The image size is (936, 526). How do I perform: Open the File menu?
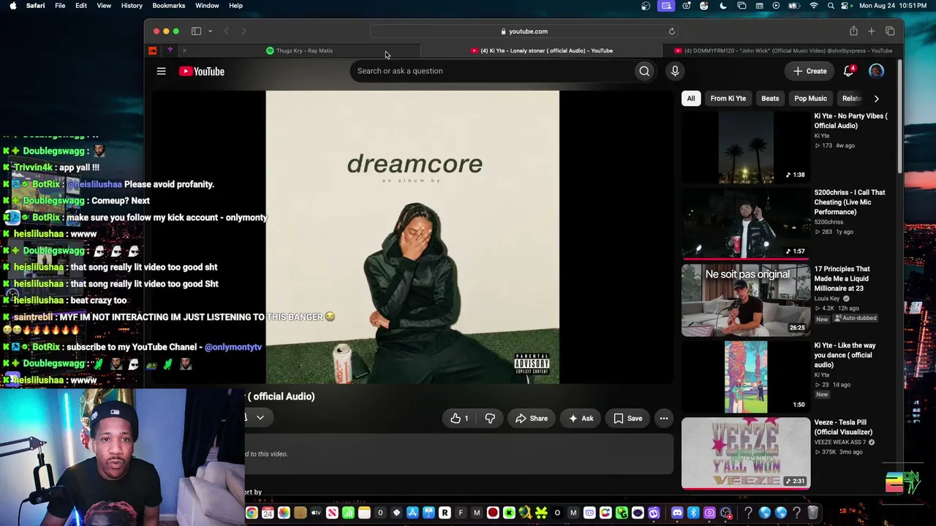(x=60, y=6)
